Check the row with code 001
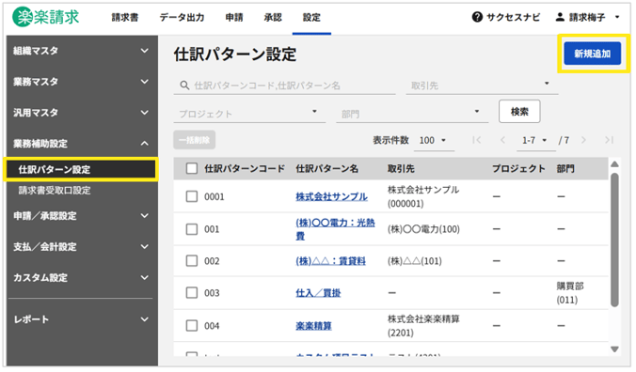This screenshot has height=372, width=636. [191, 229]
